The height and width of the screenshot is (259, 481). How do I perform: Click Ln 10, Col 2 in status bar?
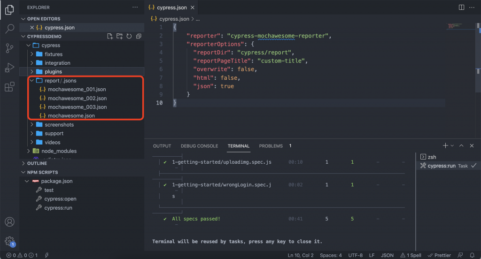click(x=300, y=255)
